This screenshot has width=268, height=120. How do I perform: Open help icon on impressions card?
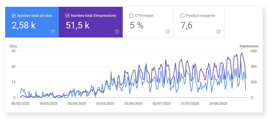(117, 32)
